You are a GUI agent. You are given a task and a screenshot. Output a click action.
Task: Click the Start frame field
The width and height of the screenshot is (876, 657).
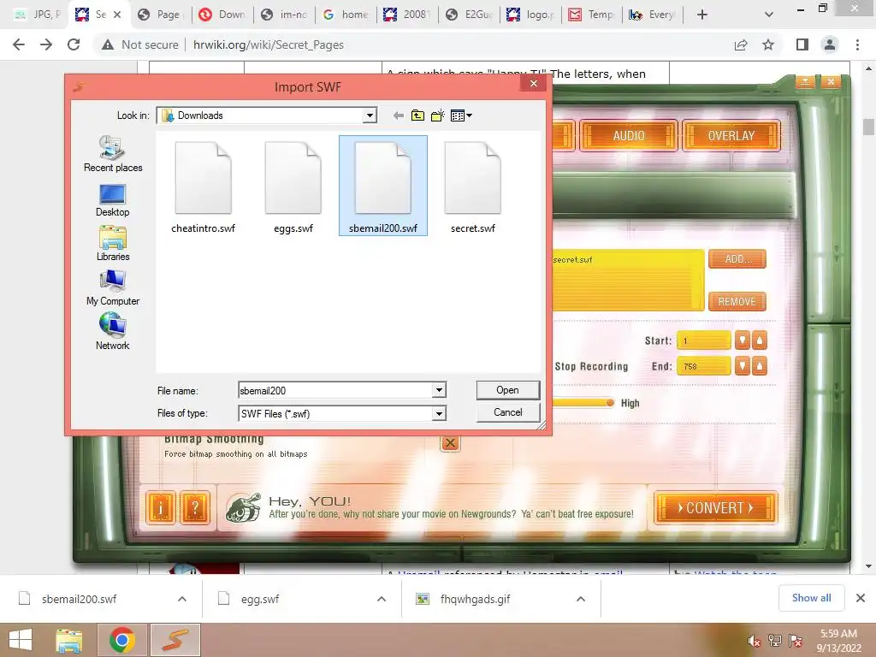(x=704, y=340)
